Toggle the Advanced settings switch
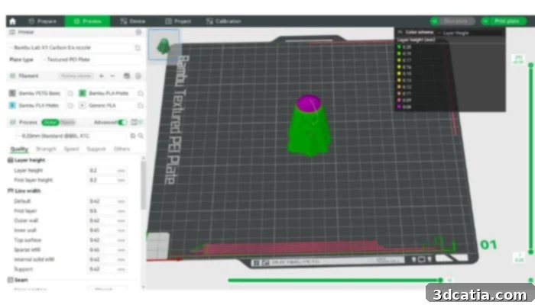 click(122, 122)
